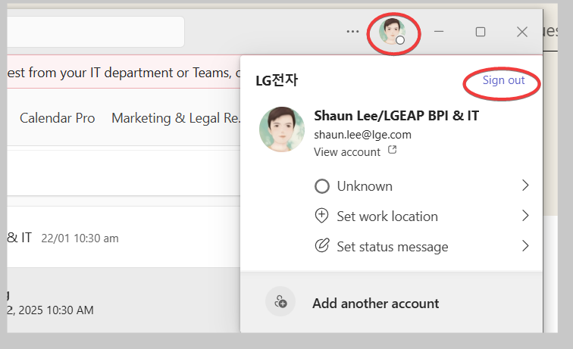Expand chevron for Set work location
The width and height of the screenshot is (573, 349).
(x=525, y=216)
